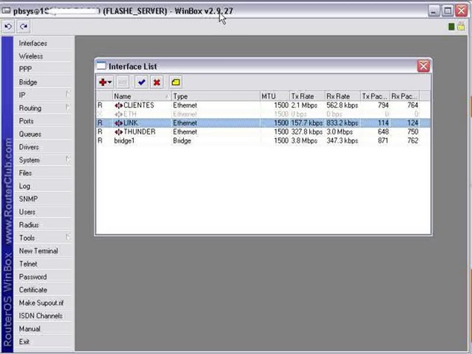Click the CLIENTES interface name
Screen dimensions: 472x354
(139, 105)
